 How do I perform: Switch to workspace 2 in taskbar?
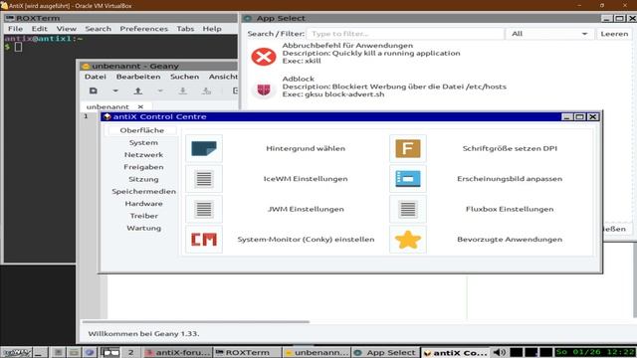[x=130, y=352]
